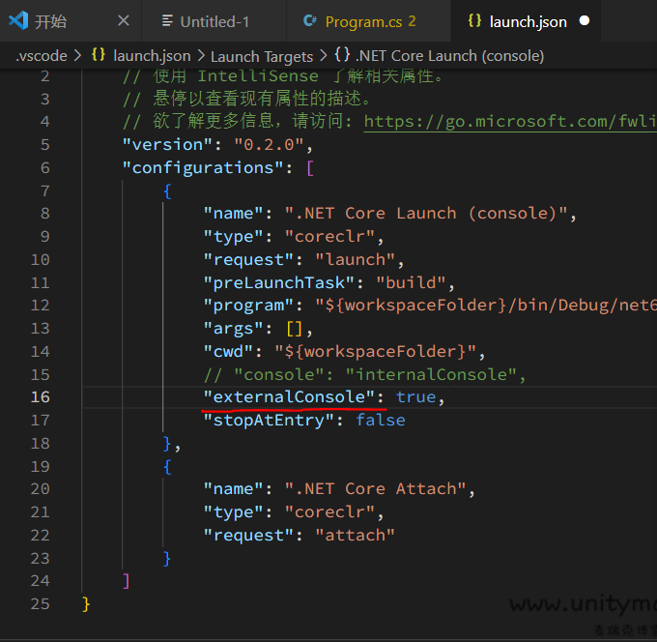This screenshot has height=642, width=657.
Task: Expand the Launch Targets breadcrumb
Action: pos(261,56)
